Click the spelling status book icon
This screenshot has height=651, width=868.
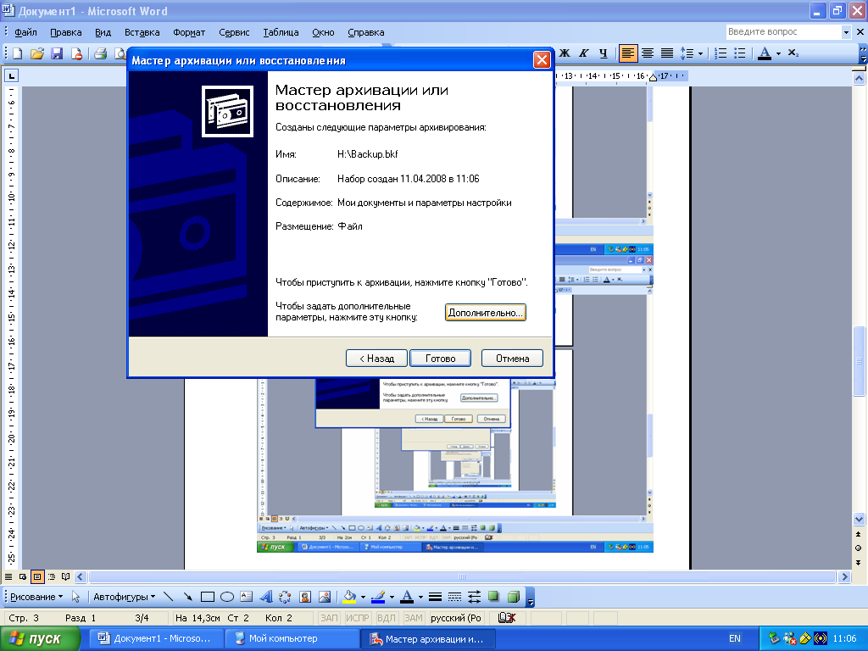(507, 618)
